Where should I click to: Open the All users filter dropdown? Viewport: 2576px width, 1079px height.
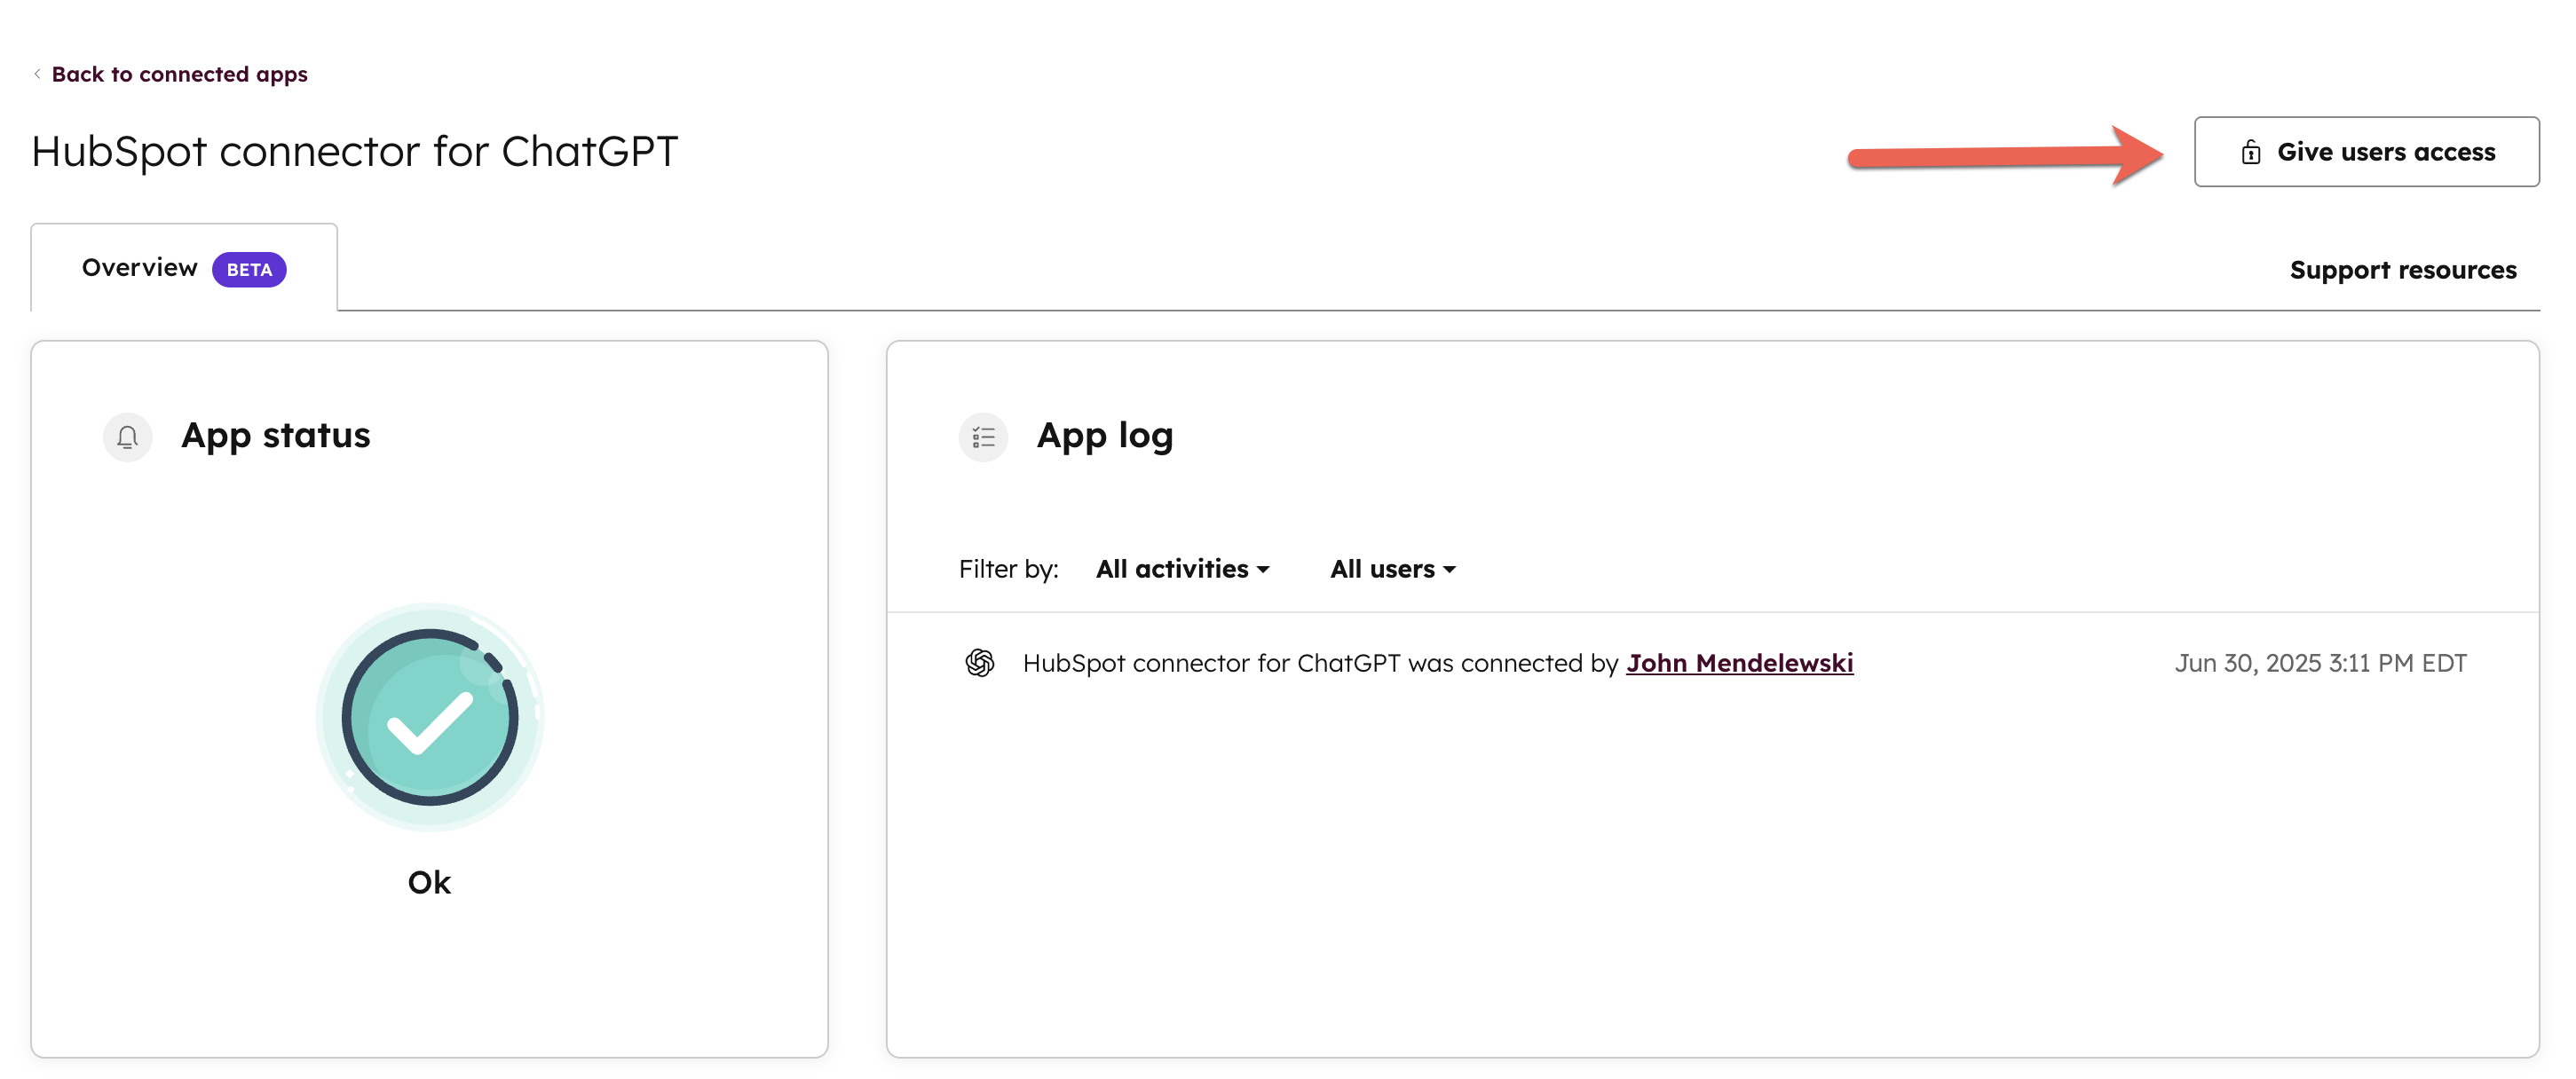1392,568
